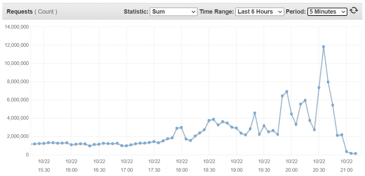Click the 21:00 time axis label
The height and width of the screenshot is (176, 365).
(346, 170)
